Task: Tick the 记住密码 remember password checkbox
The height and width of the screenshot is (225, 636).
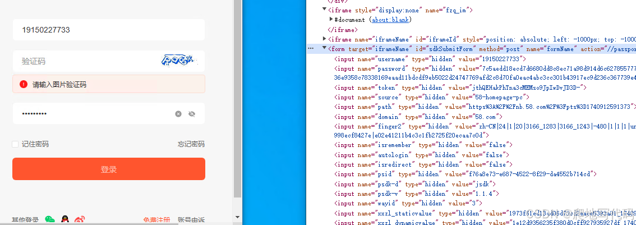Action: click(x=15, y=144)
